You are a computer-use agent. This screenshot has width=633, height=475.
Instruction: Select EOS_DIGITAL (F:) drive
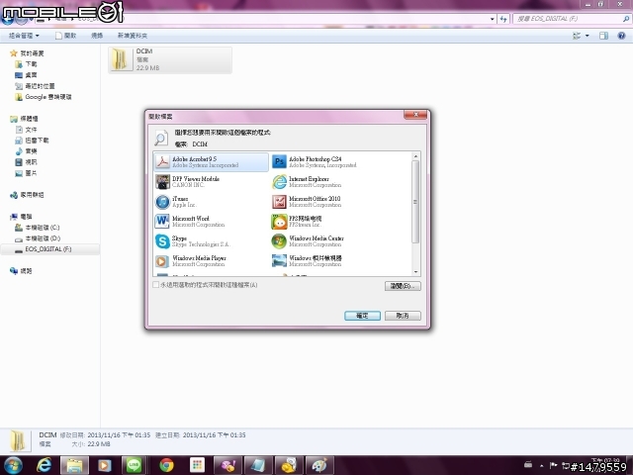click(50, 249)
